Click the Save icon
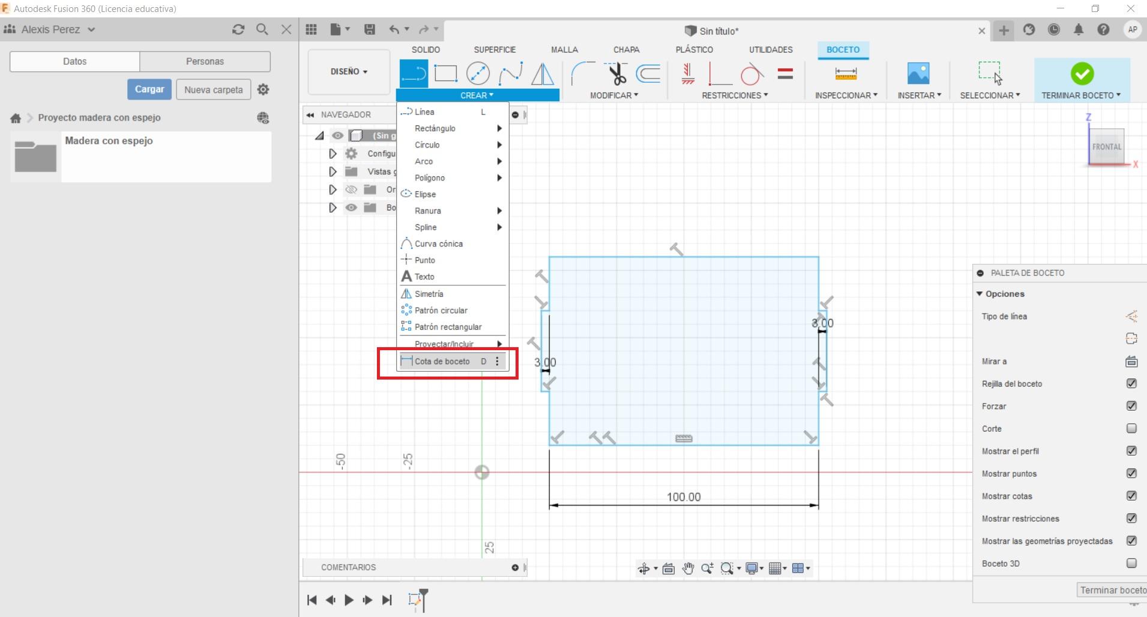Screen dimensions: 1147x617 (370, 29)
